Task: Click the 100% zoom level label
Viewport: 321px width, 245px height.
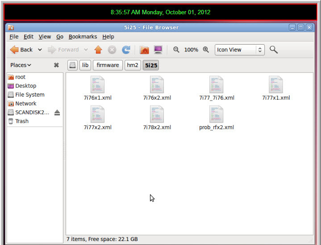Action: (x=191, y=50)
